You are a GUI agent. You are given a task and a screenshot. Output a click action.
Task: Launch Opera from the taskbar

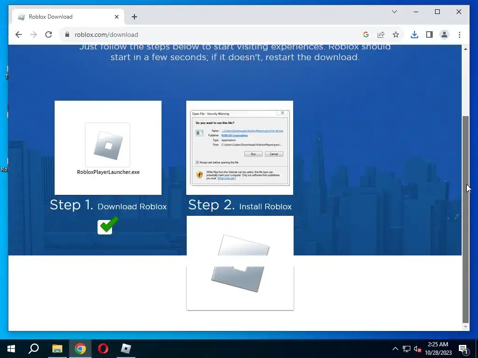pos(103,349)
